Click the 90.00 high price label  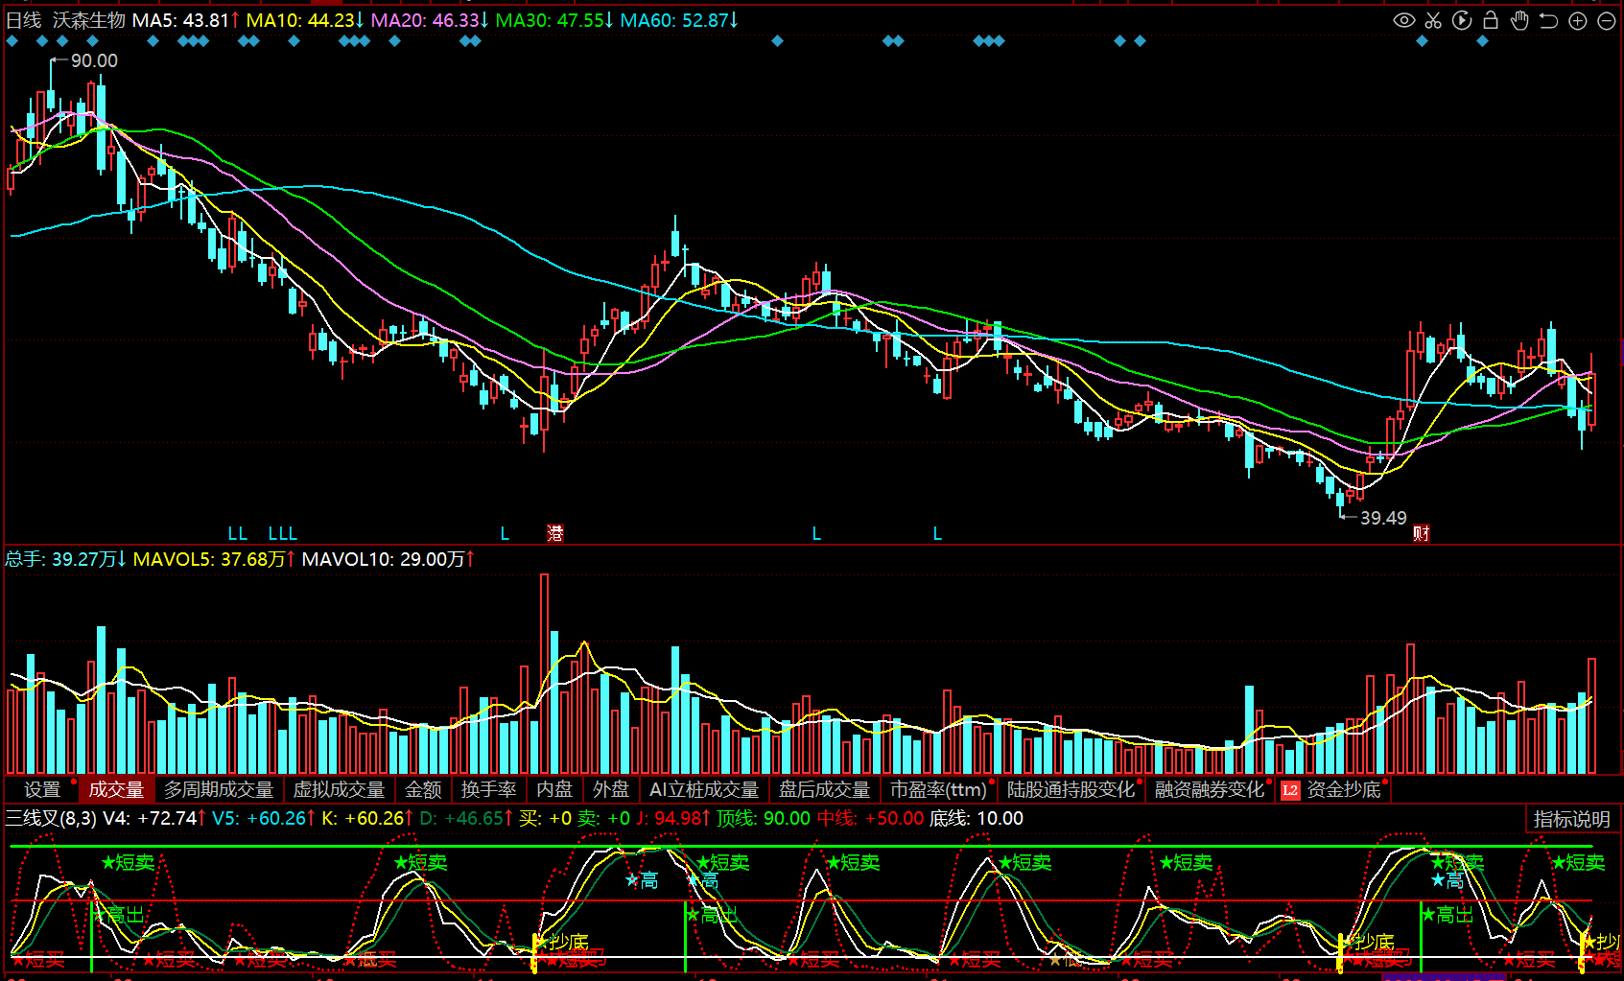pos(94,60)
